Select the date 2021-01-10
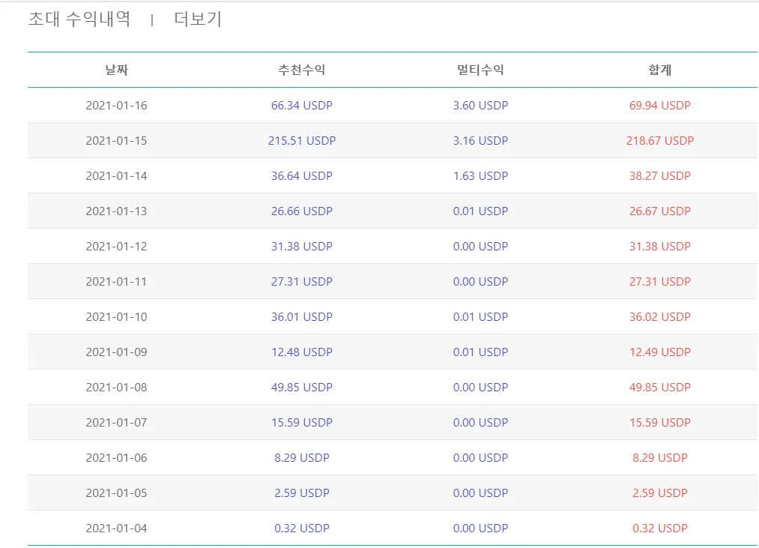This screenshot has width=759, height=548. pos(117,317)
